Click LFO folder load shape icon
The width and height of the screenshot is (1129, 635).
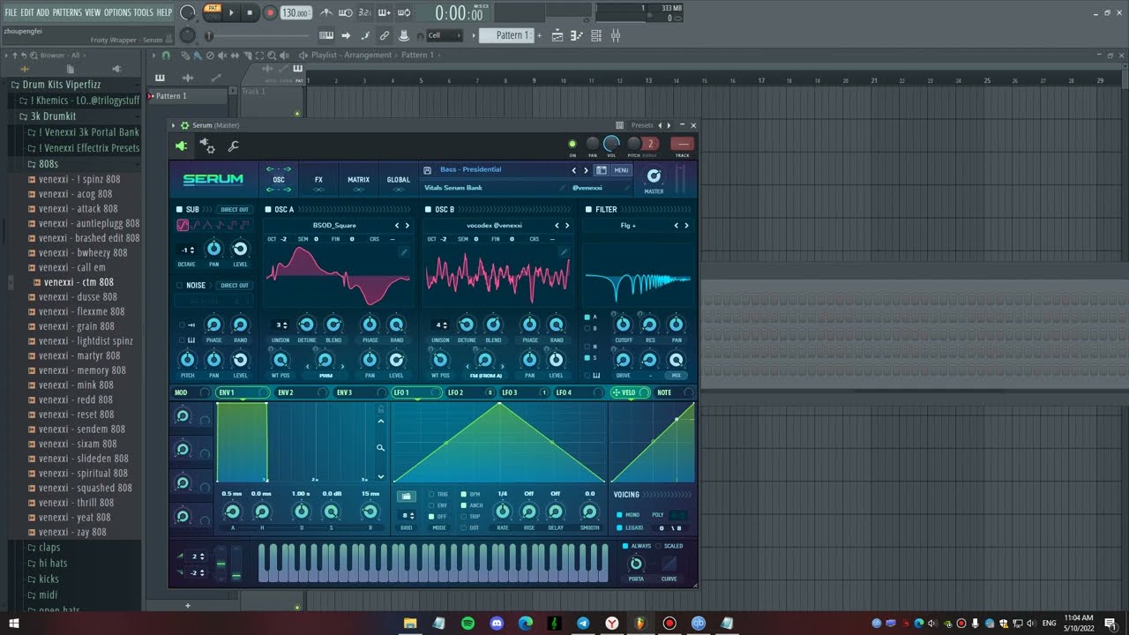[x=406, y=497]
